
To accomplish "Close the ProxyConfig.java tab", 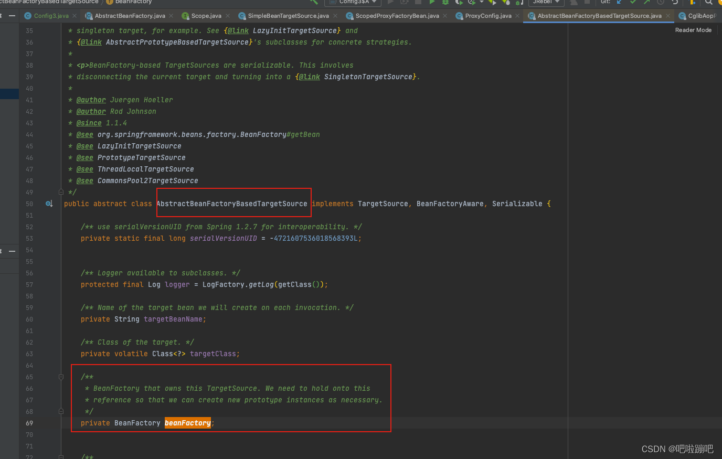I will click(517, 16).
